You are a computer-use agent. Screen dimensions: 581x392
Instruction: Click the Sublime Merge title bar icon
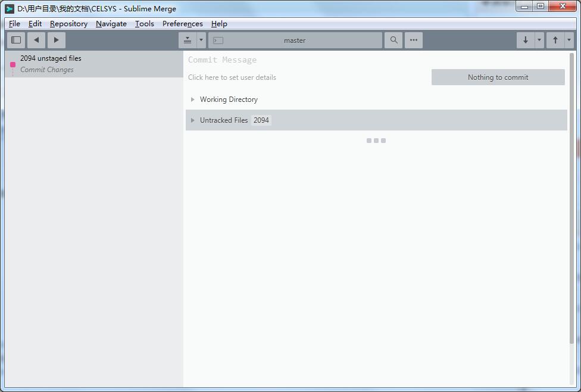pos(10,8)
